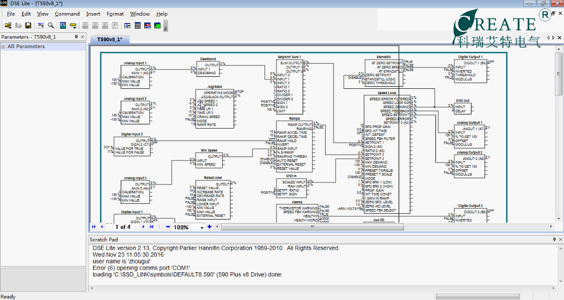Select the Digital Output 1 block
The width and height of the screenshot is (564, 300).
470,71
